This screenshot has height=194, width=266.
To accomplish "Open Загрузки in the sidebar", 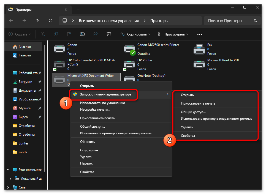I will coord(23,82).
